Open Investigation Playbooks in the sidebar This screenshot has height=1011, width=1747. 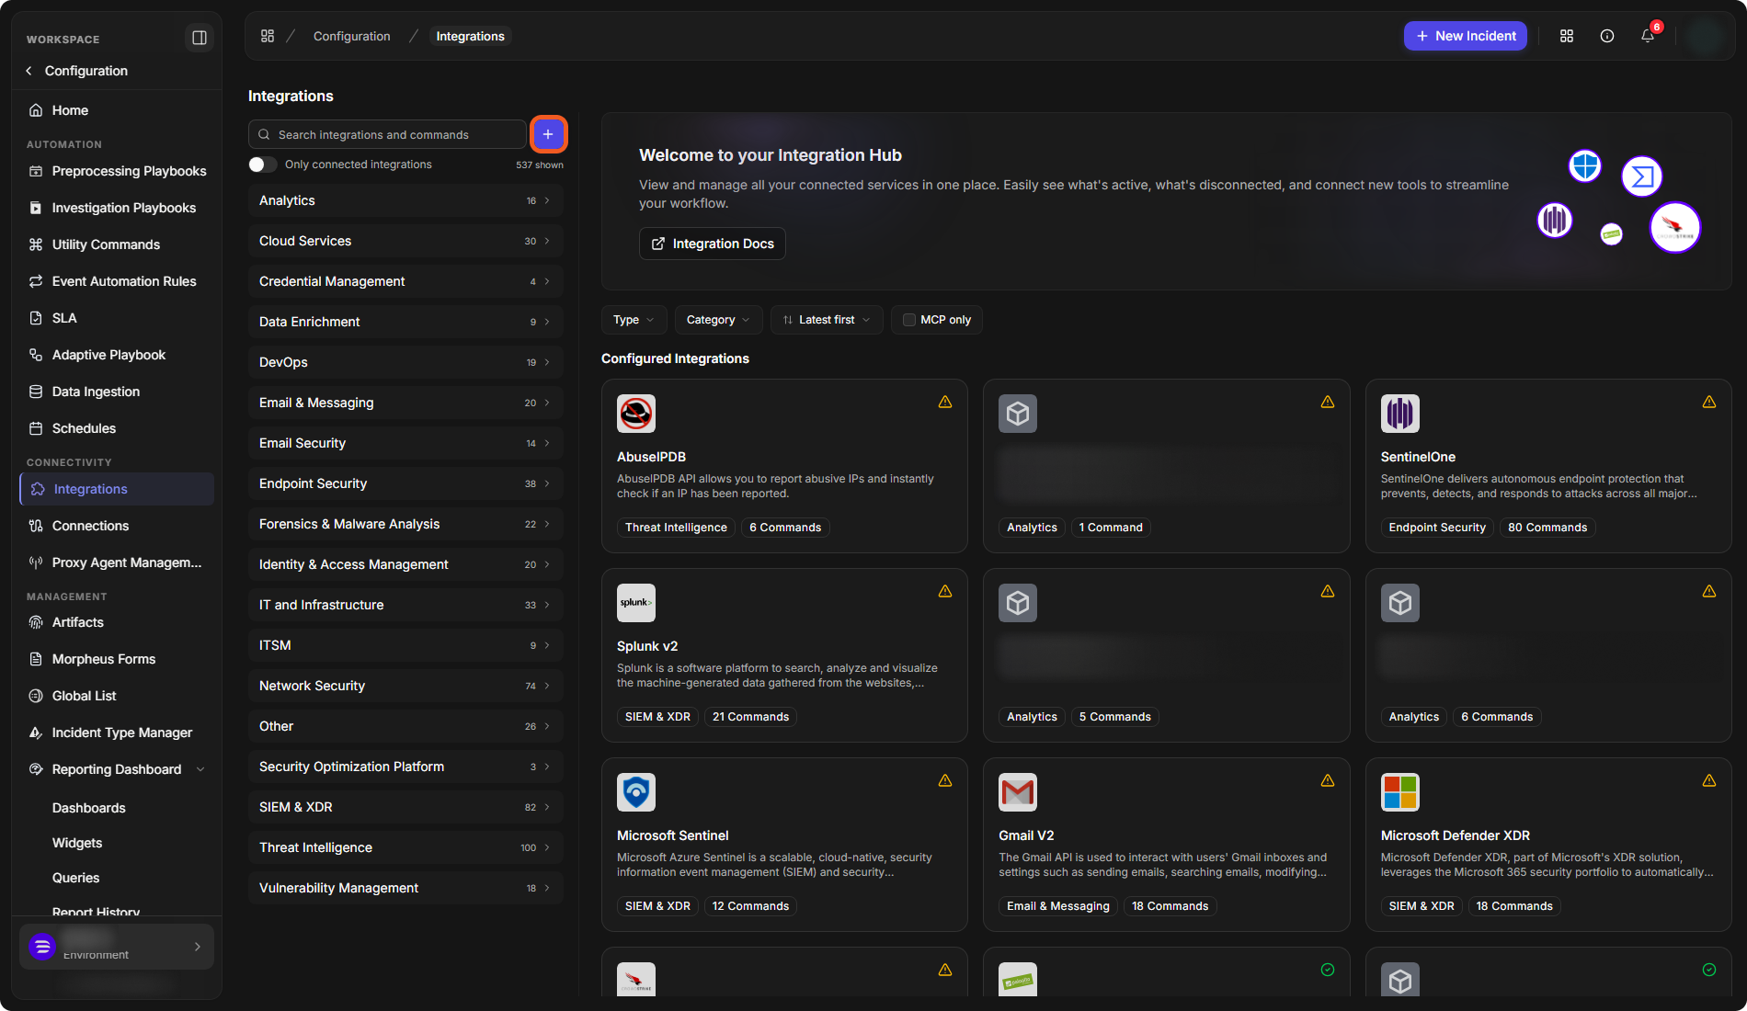tap(116, 208)
